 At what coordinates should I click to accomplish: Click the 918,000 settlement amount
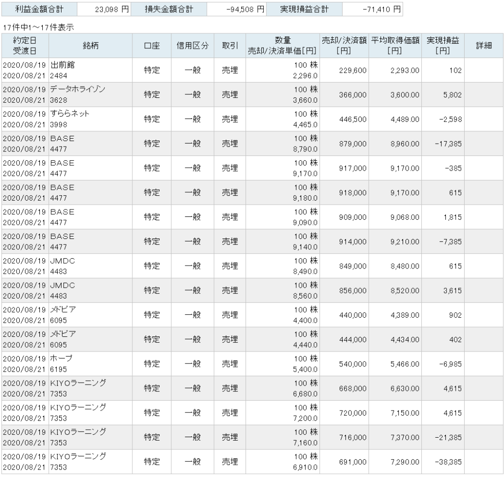[352, 192]
